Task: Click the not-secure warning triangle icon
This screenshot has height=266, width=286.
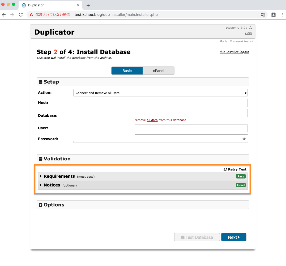Action: [31, 15]
